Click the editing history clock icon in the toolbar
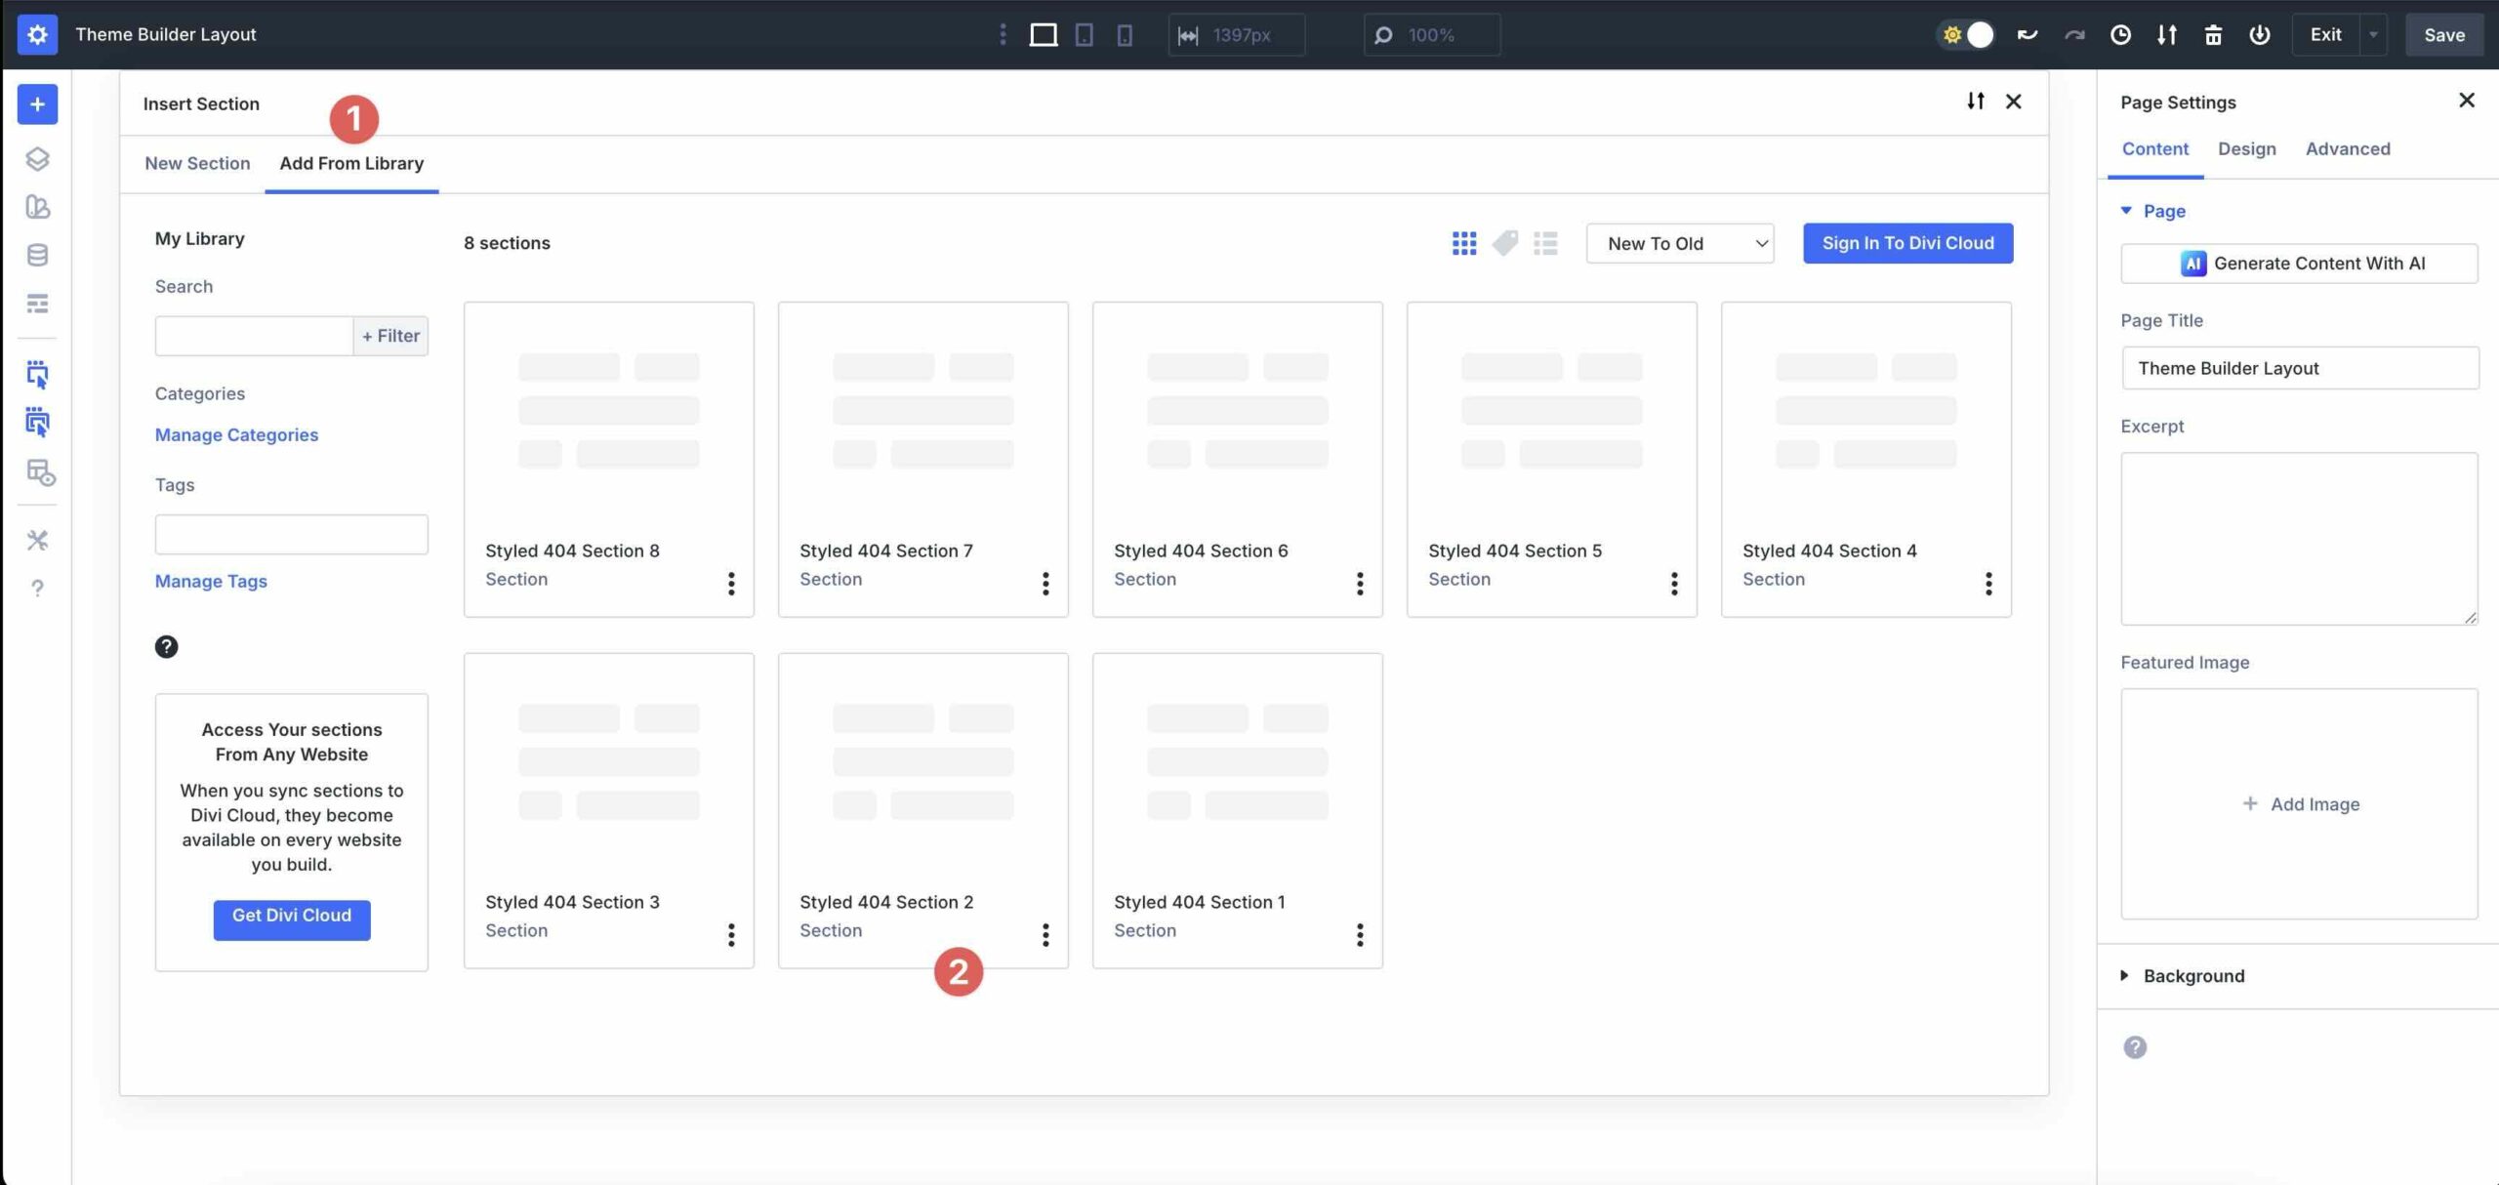The width and height of the screenshot is (2499, 1185). click(x=2120, y=34)
